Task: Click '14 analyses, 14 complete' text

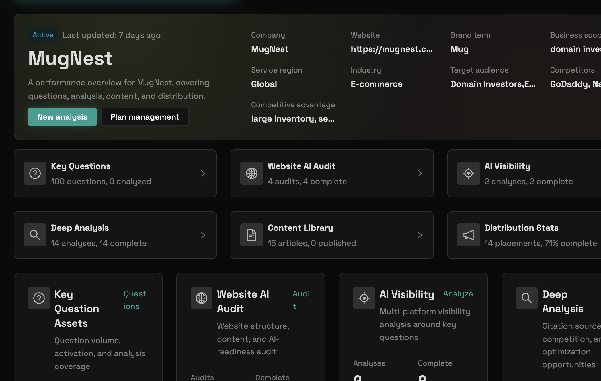Action: coord(99,243)
